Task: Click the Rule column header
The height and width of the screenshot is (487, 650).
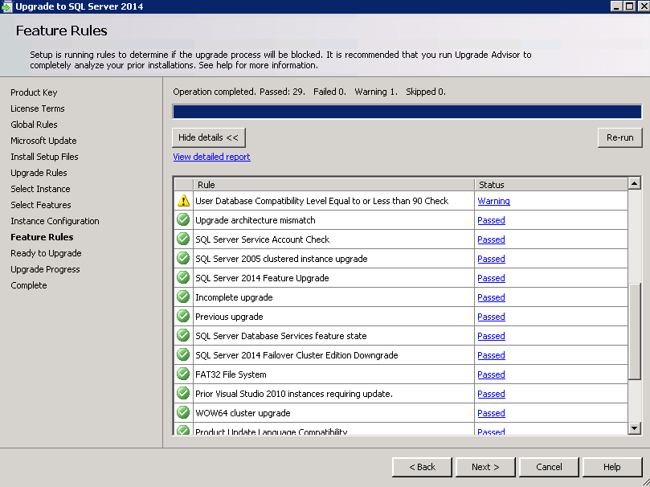Action: pos(333,185)
